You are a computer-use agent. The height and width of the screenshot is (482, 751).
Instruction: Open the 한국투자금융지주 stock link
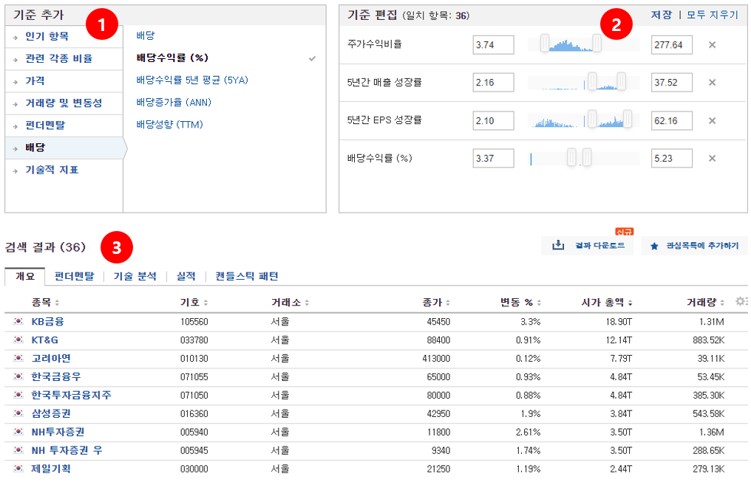click(72, 395)
